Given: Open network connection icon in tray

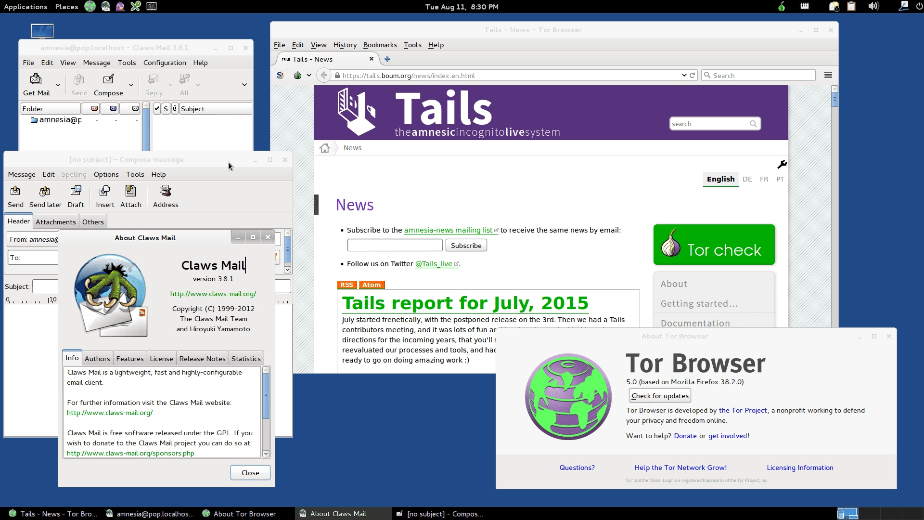Looking at the screenshot, I should point(904,6).
